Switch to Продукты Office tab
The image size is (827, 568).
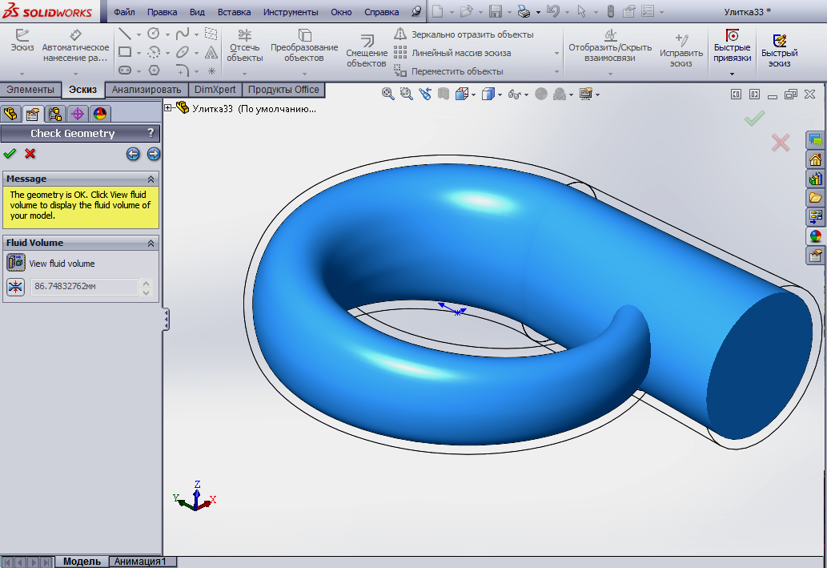[283, 90]
